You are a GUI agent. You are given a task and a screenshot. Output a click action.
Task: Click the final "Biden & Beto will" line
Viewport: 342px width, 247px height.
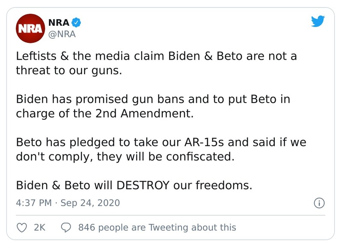(x=133, y=185)
